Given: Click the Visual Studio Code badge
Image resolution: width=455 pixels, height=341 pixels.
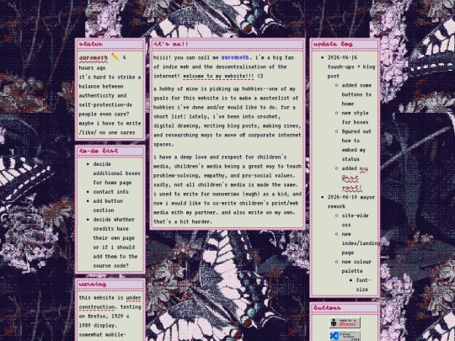Looking at the screenshot, I should 345,336.
